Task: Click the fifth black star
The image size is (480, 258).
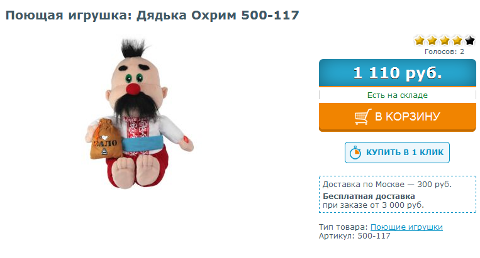Action: pyautogui.click(x=469, y=40)
